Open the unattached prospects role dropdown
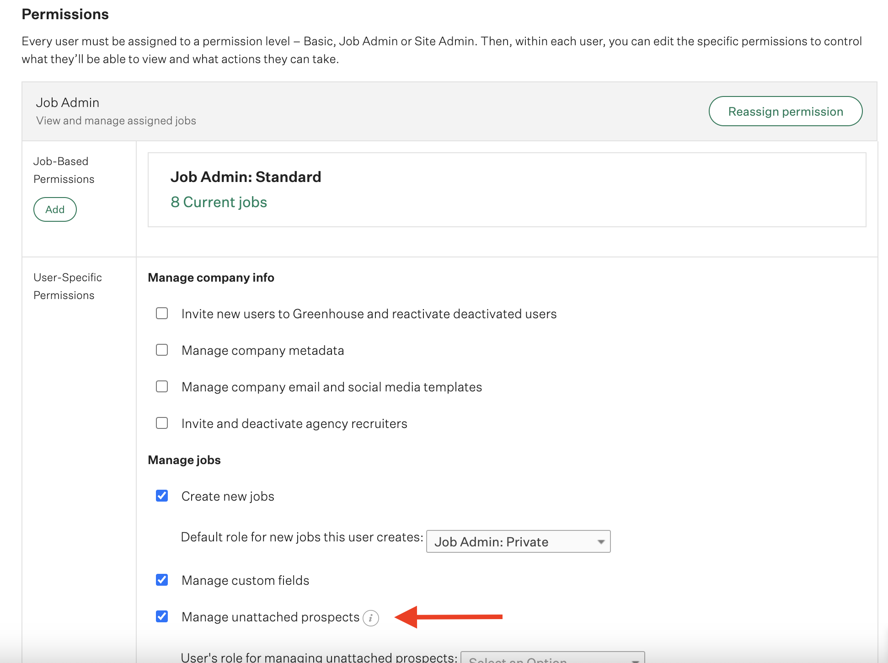Screen dimensions: 888x663 tap(552, 658)
